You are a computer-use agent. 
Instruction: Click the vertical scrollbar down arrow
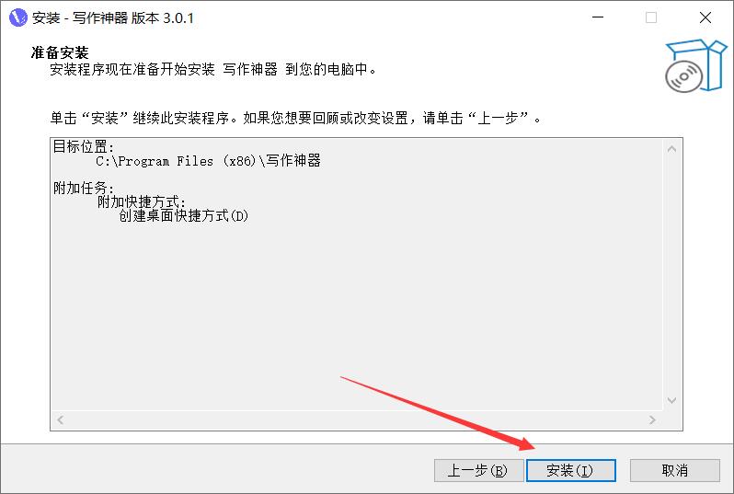pos(671,400)
